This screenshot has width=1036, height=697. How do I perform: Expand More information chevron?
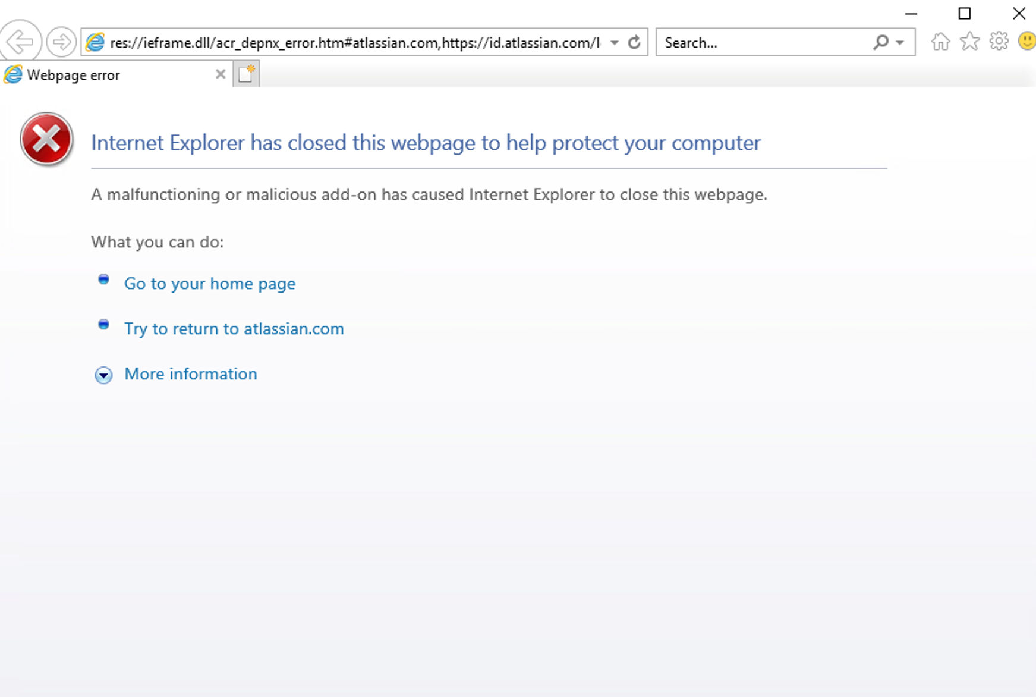tap(103, 375)
